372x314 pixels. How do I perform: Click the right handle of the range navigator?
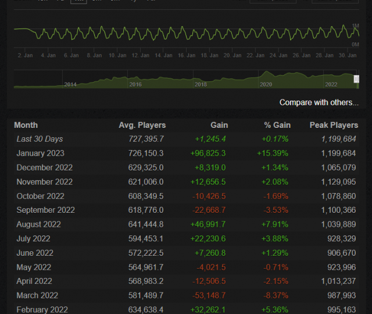pyautogui.click(x=356, y=79)
